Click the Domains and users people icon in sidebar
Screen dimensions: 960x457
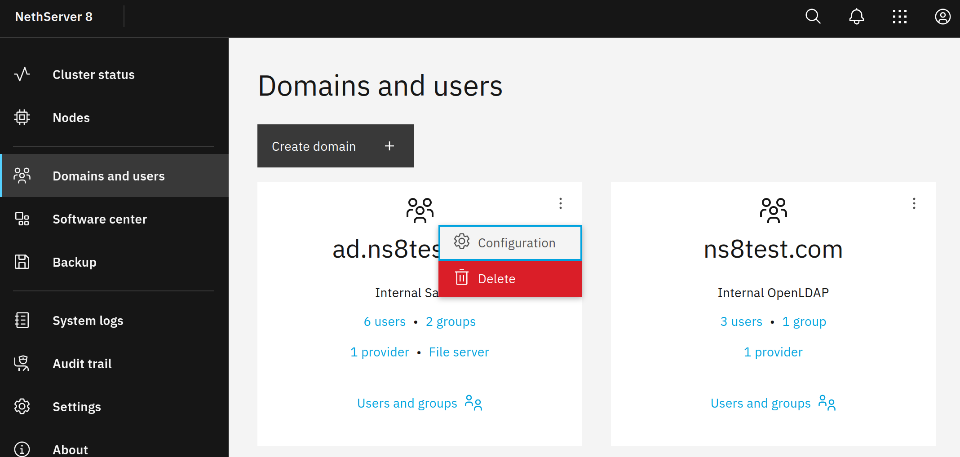pyautogui.click(x=22, y=176)
